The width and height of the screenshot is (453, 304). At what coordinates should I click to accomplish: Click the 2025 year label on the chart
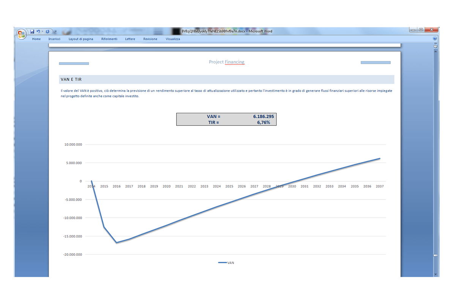tap(229, 186)
